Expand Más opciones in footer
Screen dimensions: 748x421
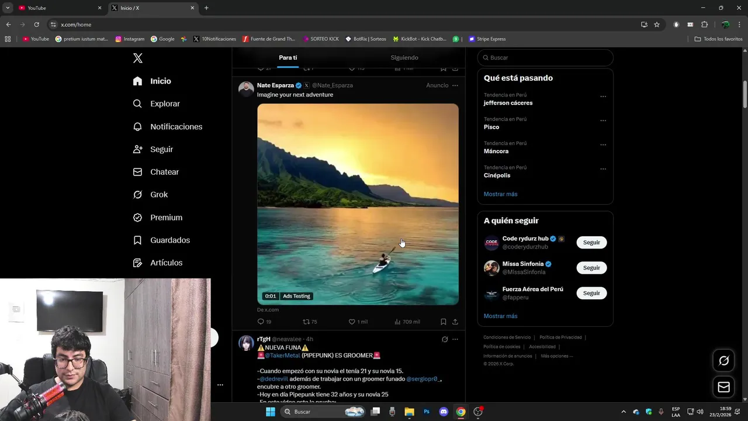pos(556,356)
